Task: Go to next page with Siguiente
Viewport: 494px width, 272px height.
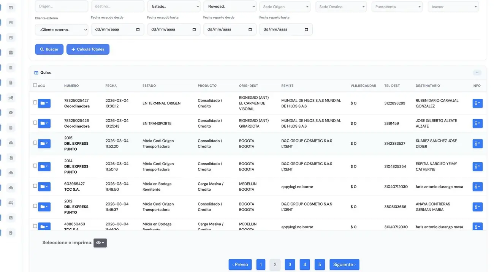Action: (344, 264)
